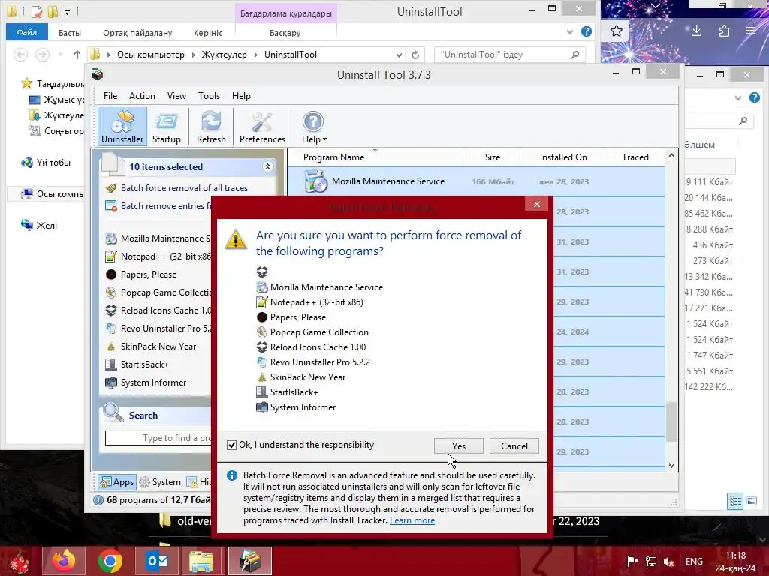This screenshot has width=769, height=576.
Task: Go up one folder level in Explorer
Action: coord(77,55)
